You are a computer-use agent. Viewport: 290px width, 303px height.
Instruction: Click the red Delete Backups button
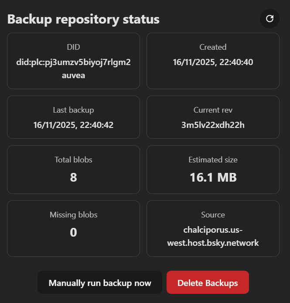[208, 282]
